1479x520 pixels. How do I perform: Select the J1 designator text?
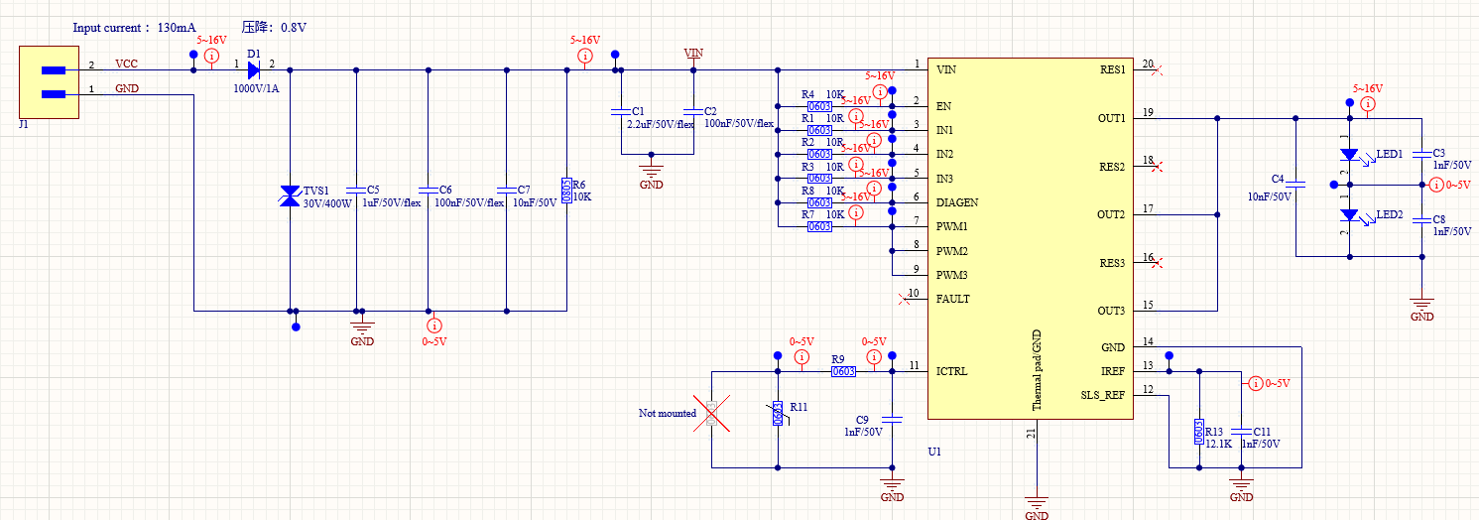[25, 125]
